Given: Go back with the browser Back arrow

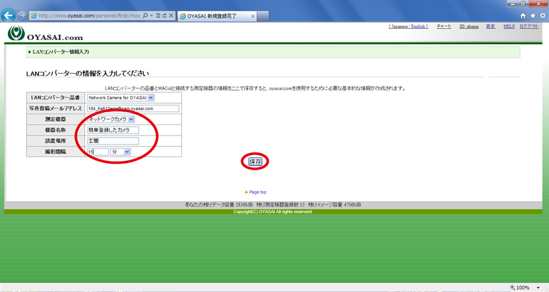Looking at the screenshot, I should [9, 15].
